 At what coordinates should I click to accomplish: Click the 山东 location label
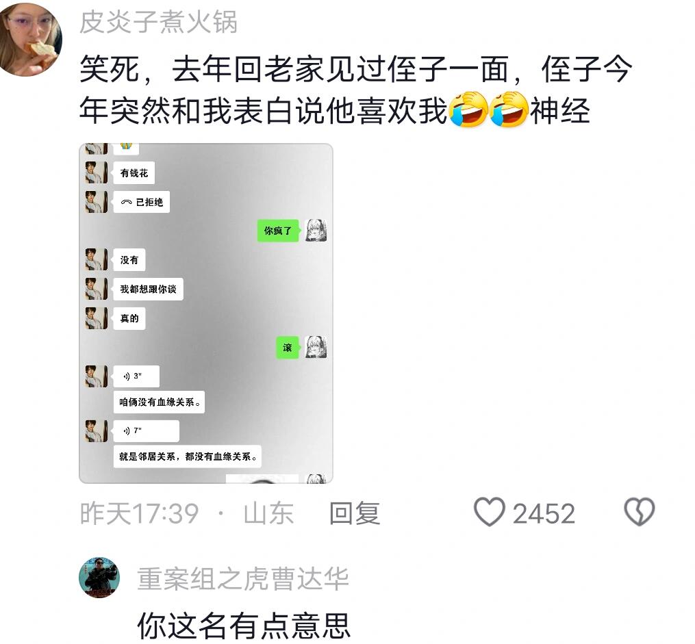[268, 513]
